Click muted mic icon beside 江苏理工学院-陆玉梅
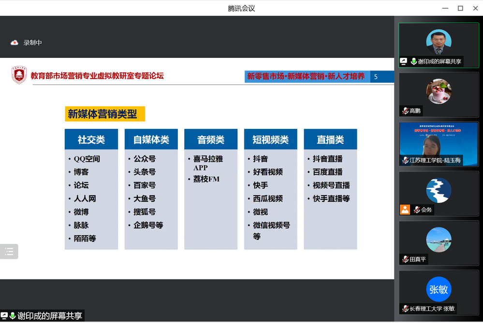The height and width of the screenshot is (323, 483). pyautogui.click(x=405, y=160)
